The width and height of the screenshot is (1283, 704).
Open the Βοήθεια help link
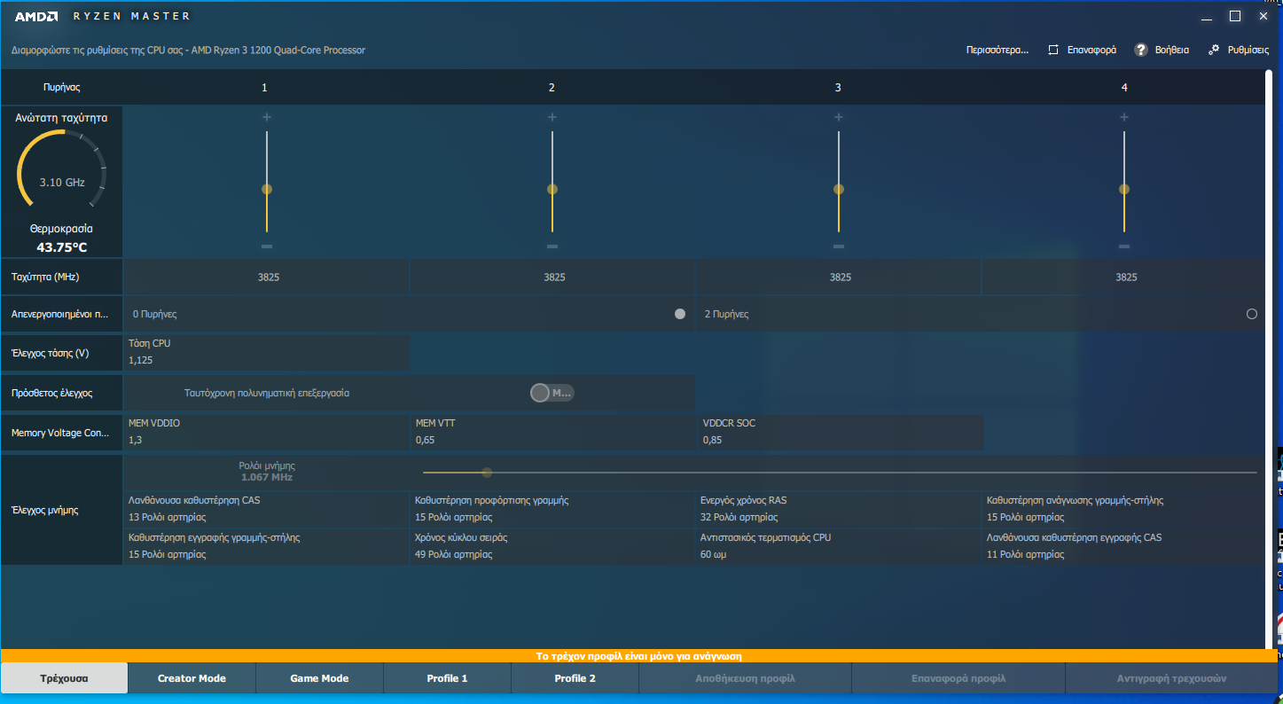[x=1172, y=50]
